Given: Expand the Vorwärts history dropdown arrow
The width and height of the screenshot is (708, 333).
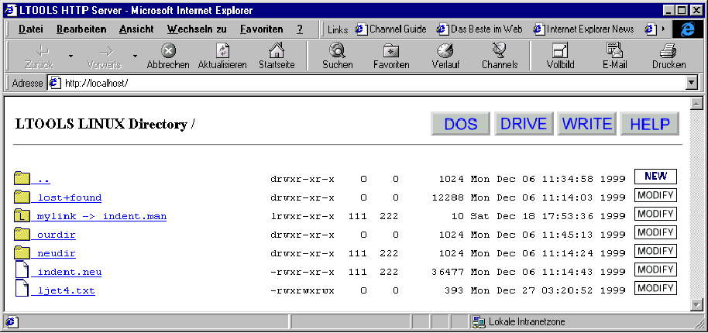Looking at the screenshot, I should (134, 56).
